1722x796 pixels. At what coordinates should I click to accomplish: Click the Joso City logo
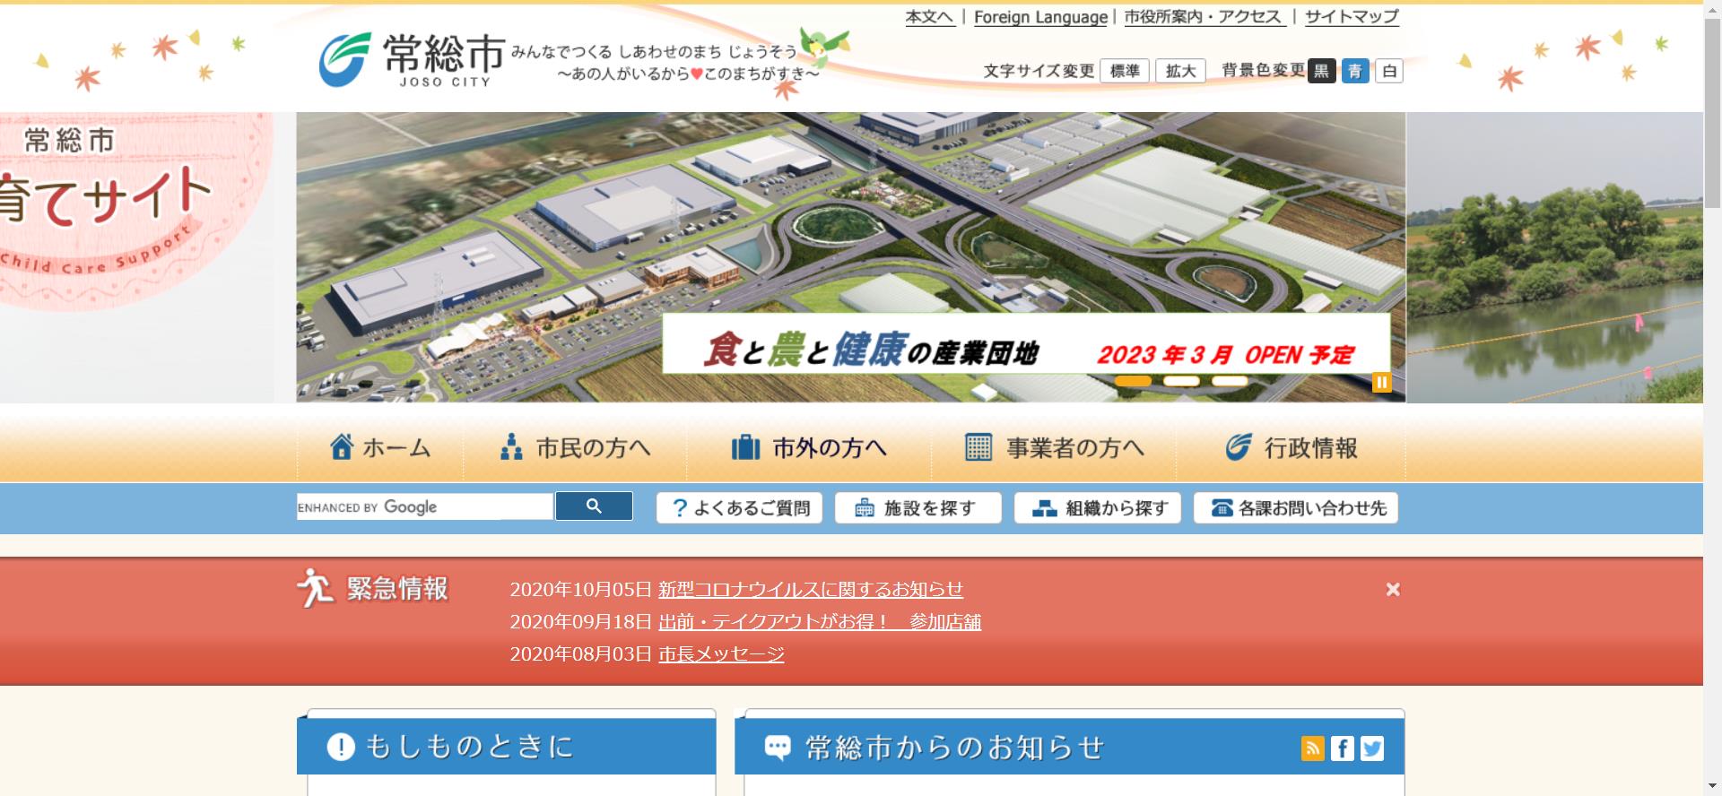(x=411, y=60)
